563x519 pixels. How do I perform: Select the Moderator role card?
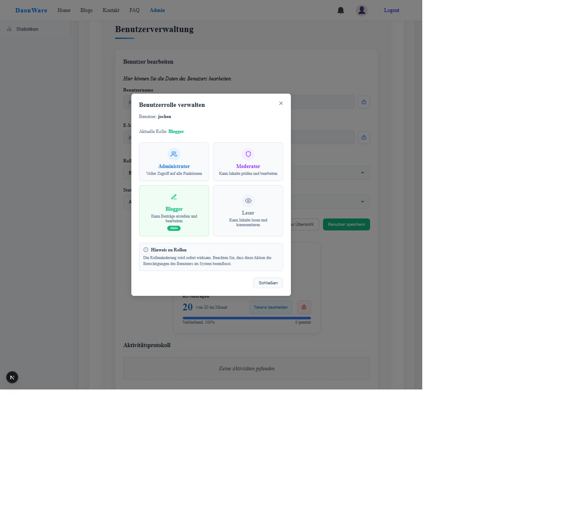click(248, 162)
